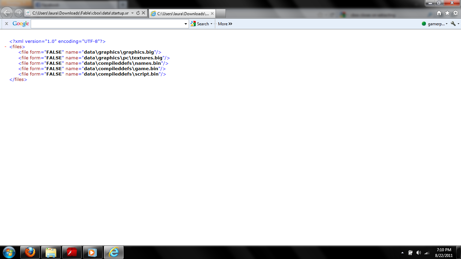Click the Google Toolbar wrench settings icon

click(x=453, y=24)
